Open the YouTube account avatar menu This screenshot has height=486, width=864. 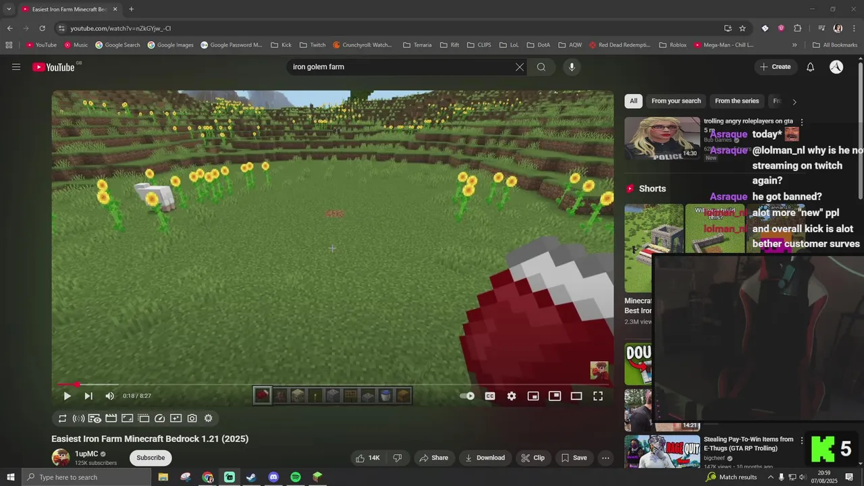click(836, 67)
